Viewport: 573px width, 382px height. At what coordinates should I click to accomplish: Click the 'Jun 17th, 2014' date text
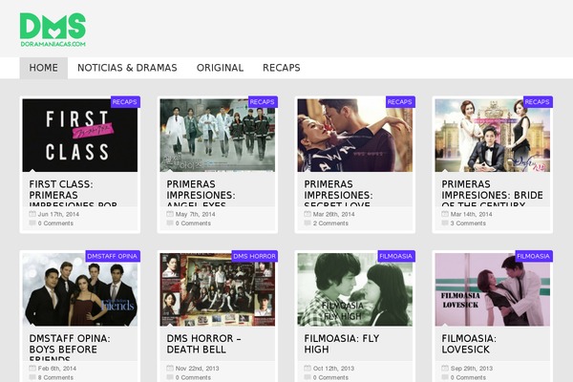coord(58,214)
